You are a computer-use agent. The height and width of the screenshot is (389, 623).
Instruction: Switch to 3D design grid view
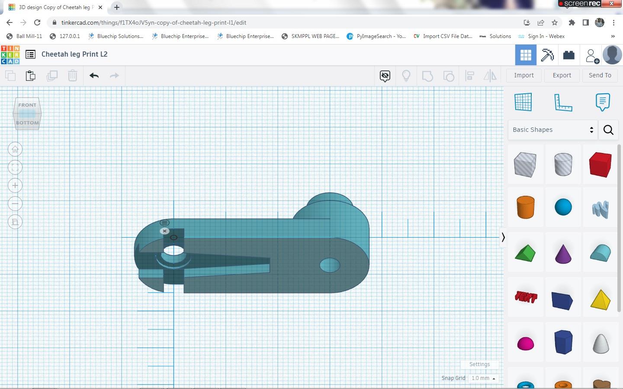526,55
